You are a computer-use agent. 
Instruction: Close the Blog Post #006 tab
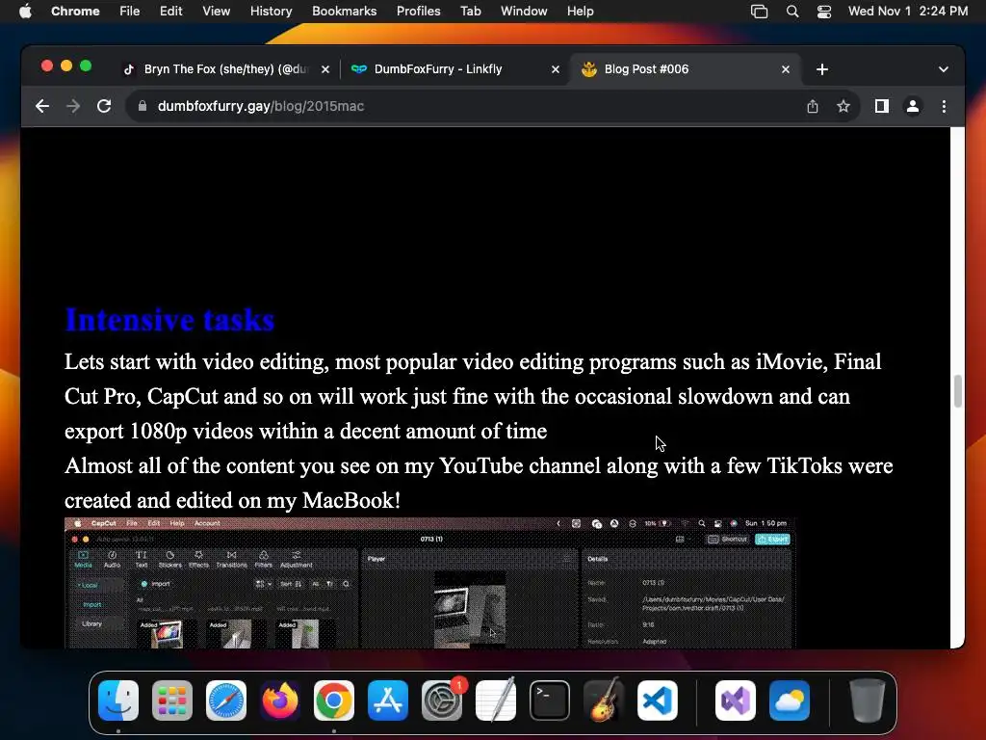(786, 69)
